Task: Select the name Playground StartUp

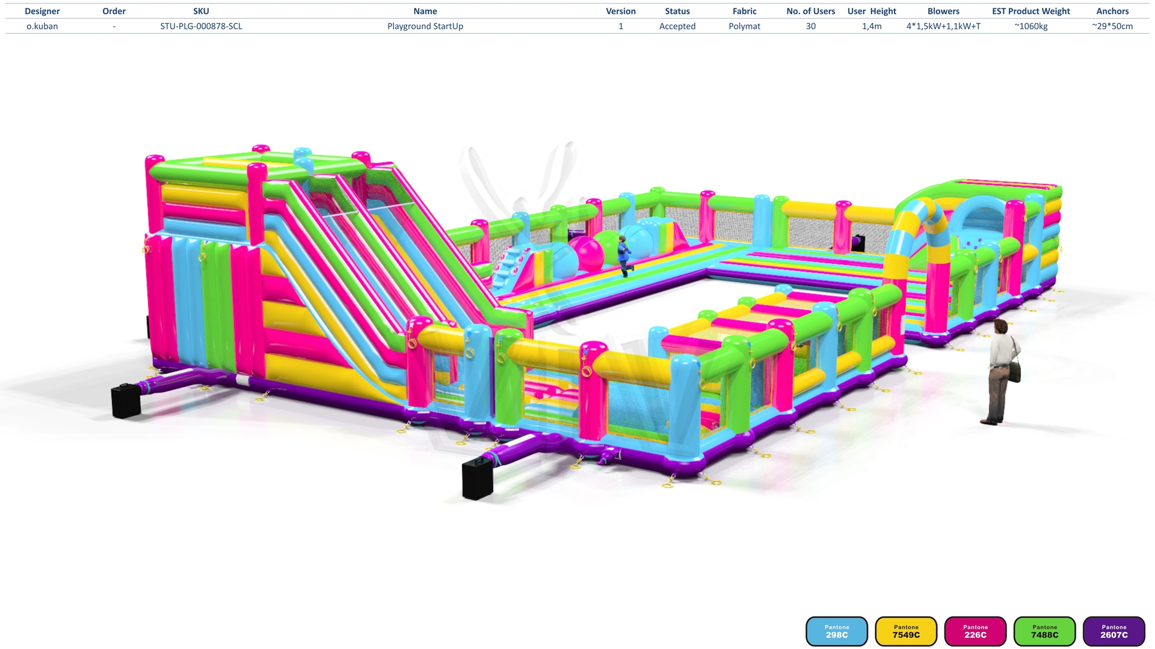Action: click(425, 26)
